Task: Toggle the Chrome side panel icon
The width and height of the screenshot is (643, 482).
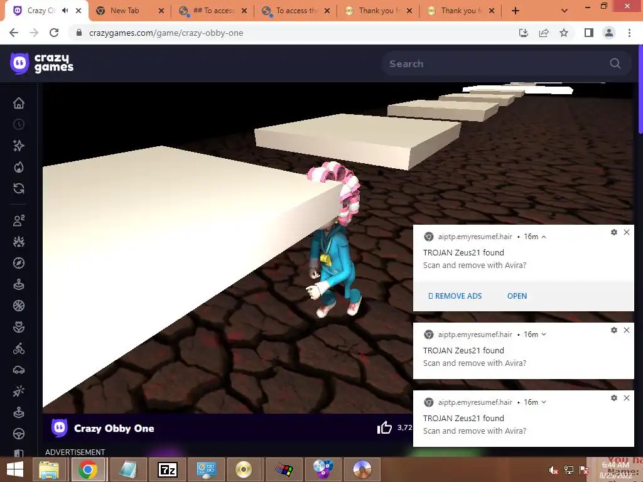Action: click(x=589, y=33)
